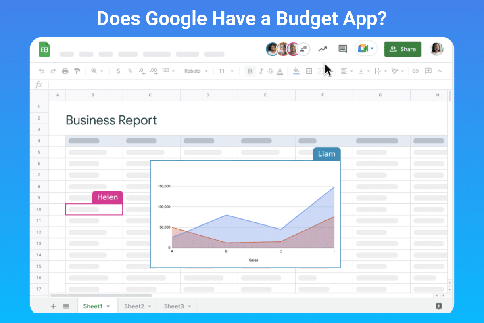Toggle italic formatting
Viewport: 484px width, 323px height.
point(261,71)
